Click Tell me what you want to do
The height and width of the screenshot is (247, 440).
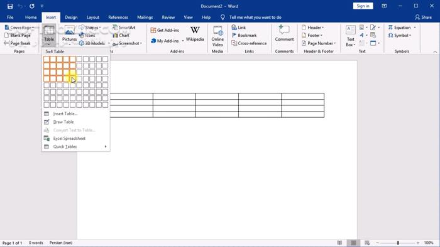(255, 18)
